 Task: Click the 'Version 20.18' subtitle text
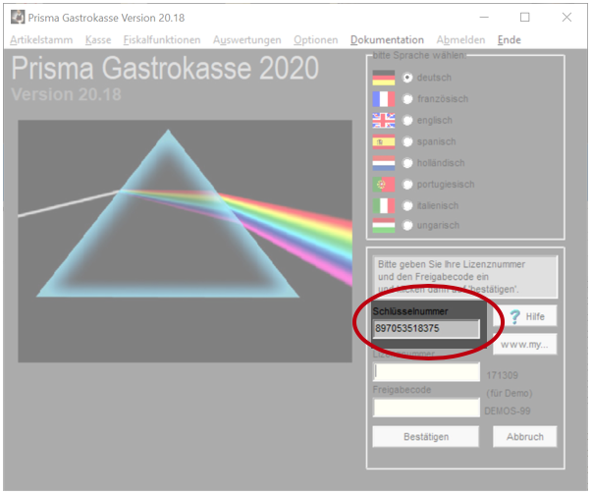pos(67,94)
